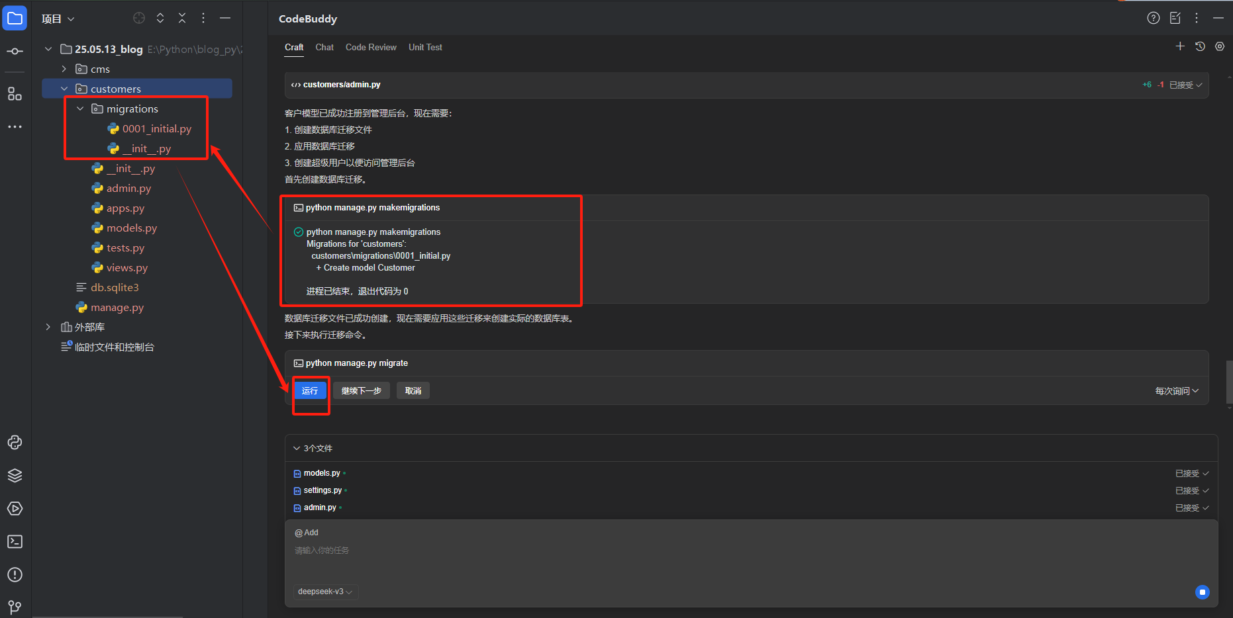Expand the 外部库 node
This screenshot has width=1233, height=618.
48,327
